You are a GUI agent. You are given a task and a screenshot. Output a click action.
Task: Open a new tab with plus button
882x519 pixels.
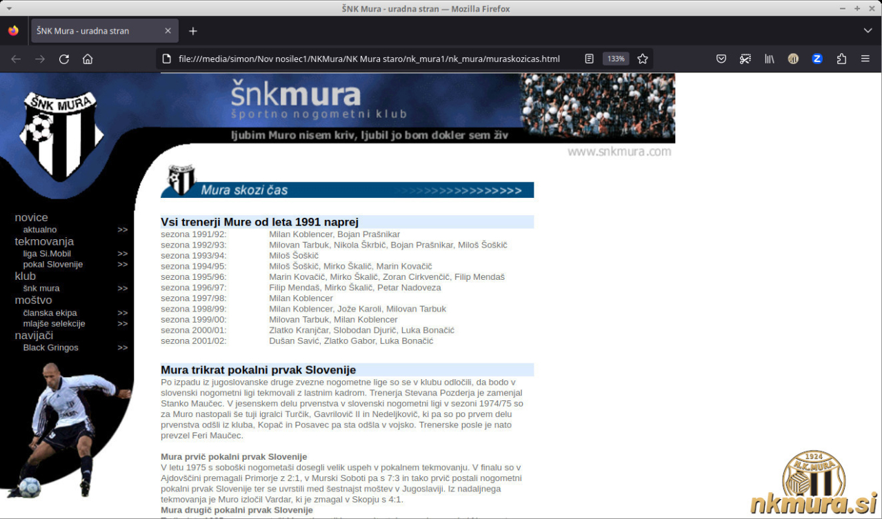click(x=193, y=31)
